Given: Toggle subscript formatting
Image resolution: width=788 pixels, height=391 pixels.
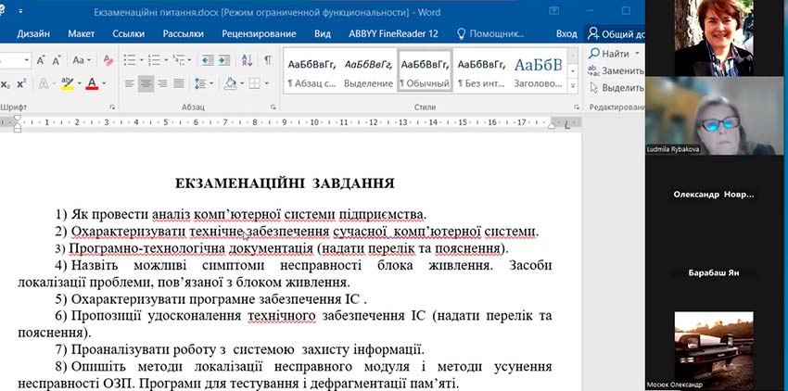Looking at the screenshot, I should pos(5,83).
